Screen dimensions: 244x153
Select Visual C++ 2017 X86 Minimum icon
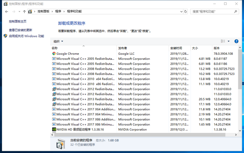[x=54, y=124]
